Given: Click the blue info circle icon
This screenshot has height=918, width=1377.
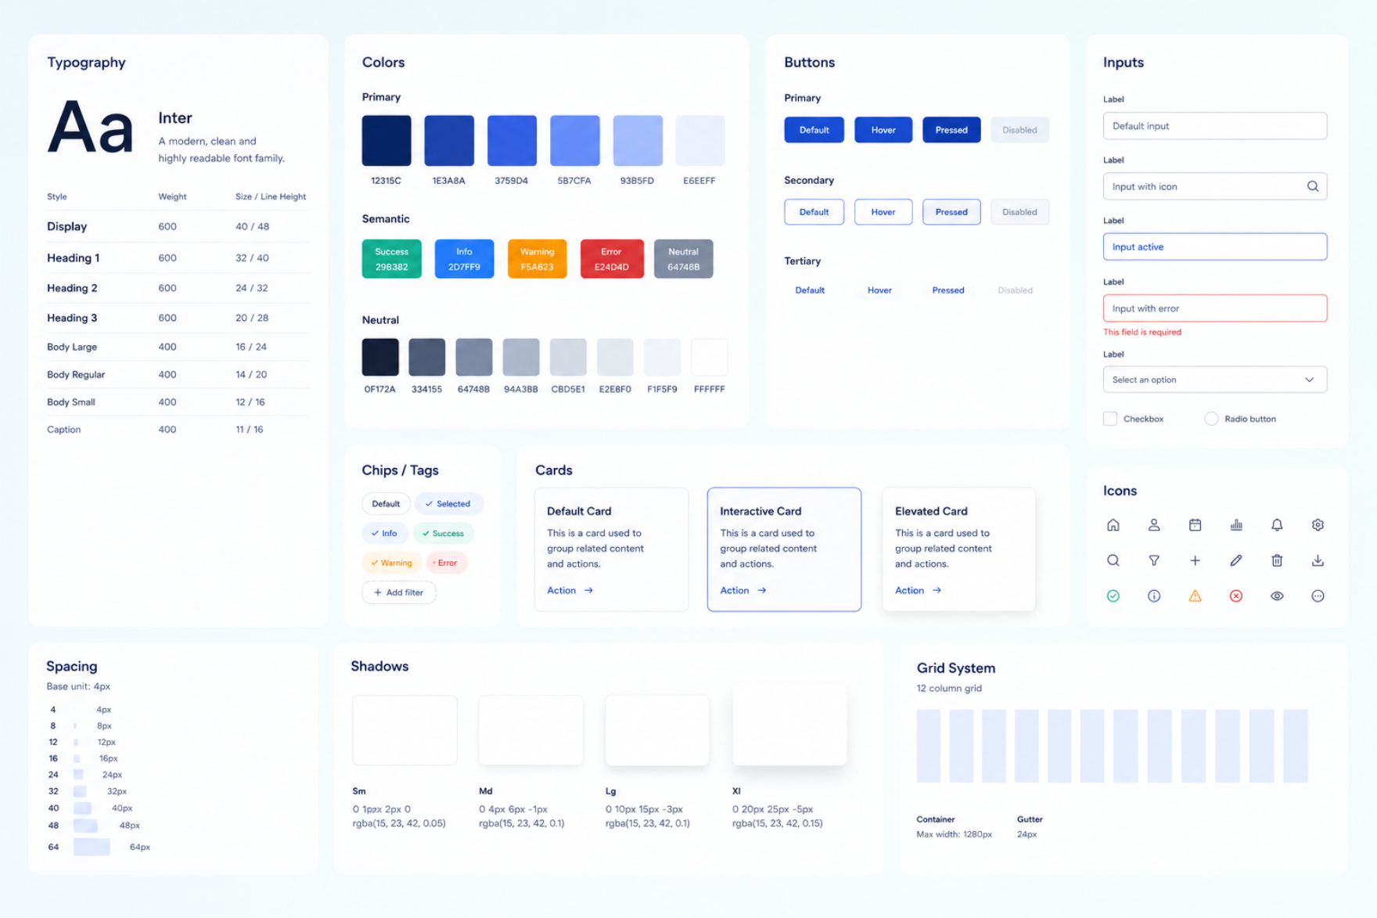Looking at the screenshot, I should tap(1154, 596).
